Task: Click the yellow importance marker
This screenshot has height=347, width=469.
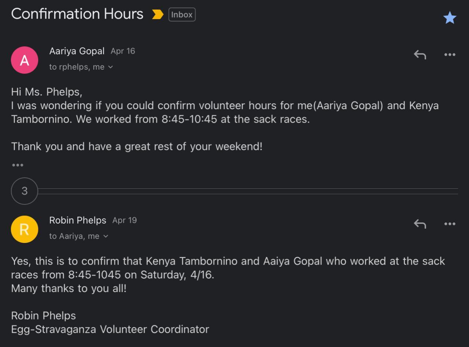Action: point(158,15)
